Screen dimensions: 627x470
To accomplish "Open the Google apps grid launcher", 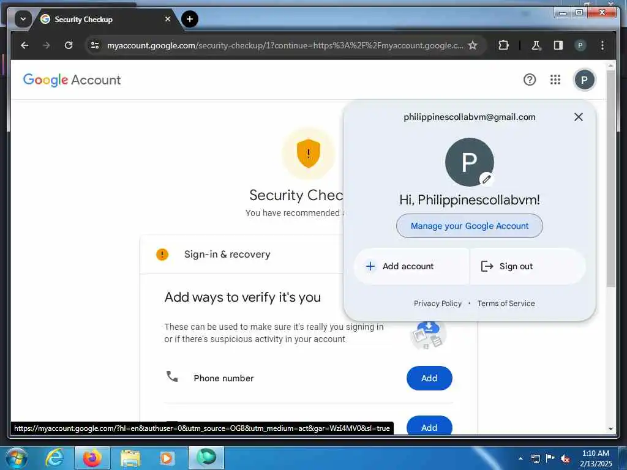I will 555,80.
